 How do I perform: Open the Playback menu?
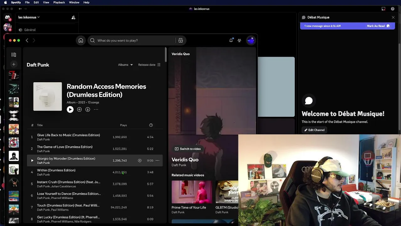(x=59, y=3)
